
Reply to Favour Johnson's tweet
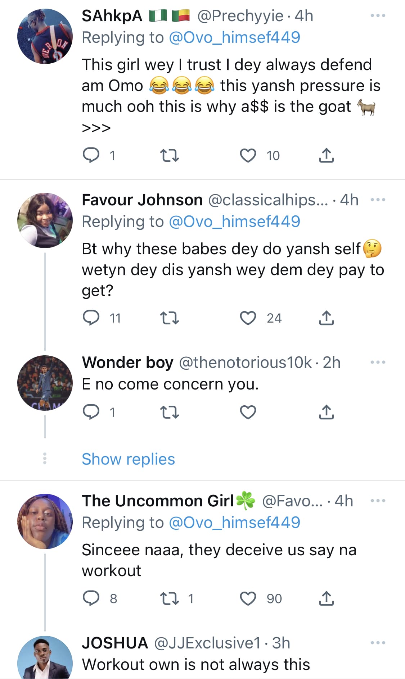(91, 318)
